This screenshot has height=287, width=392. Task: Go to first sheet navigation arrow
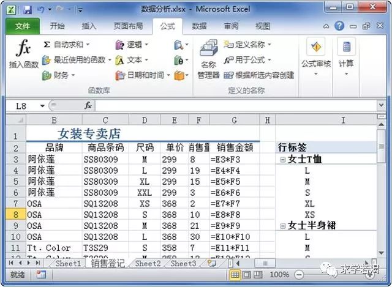[x=11, y=263]
